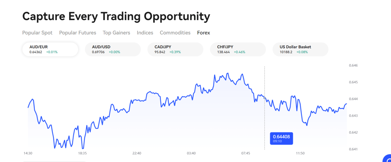391x162 pixels.
Task: Click the 0.646 price axis label
Action: 353,65
